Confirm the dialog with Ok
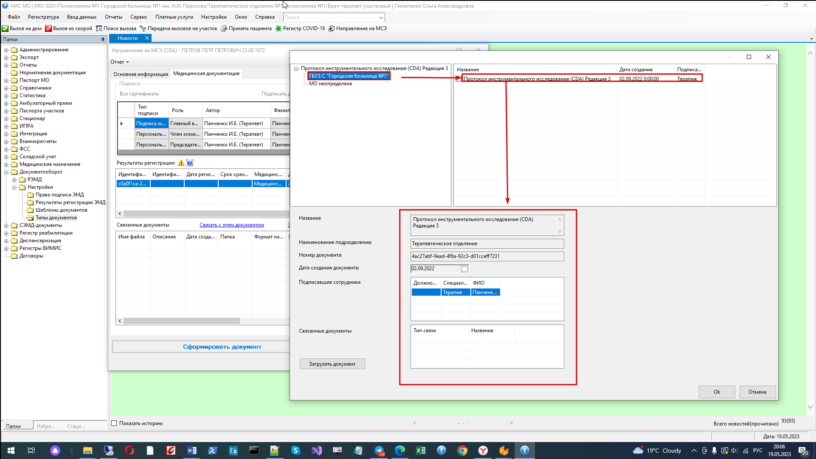The width and height of the screenshot is (816, 459). coord(717,392)
